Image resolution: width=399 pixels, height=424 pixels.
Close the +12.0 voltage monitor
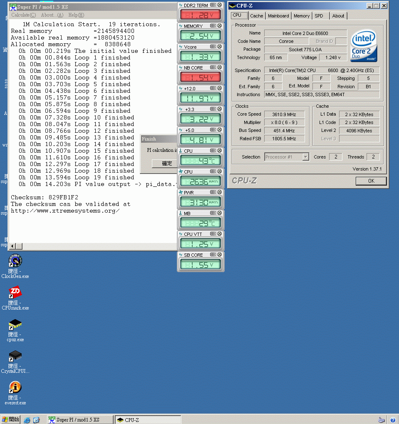coord(220,88)
